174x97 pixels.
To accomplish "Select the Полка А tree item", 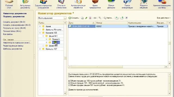I will (56, 39).
